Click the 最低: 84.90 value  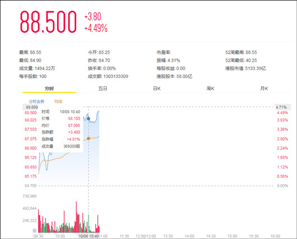coord(30,61)
